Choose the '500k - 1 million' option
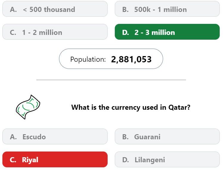The width and height of the screenshot is (223, 170). coord(167,9)
